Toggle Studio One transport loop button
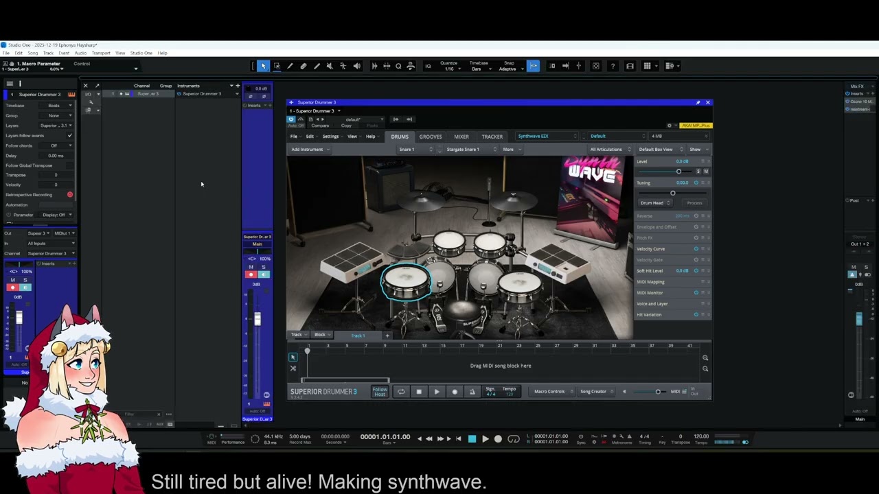The image size is (879, 494). point(514,439)
